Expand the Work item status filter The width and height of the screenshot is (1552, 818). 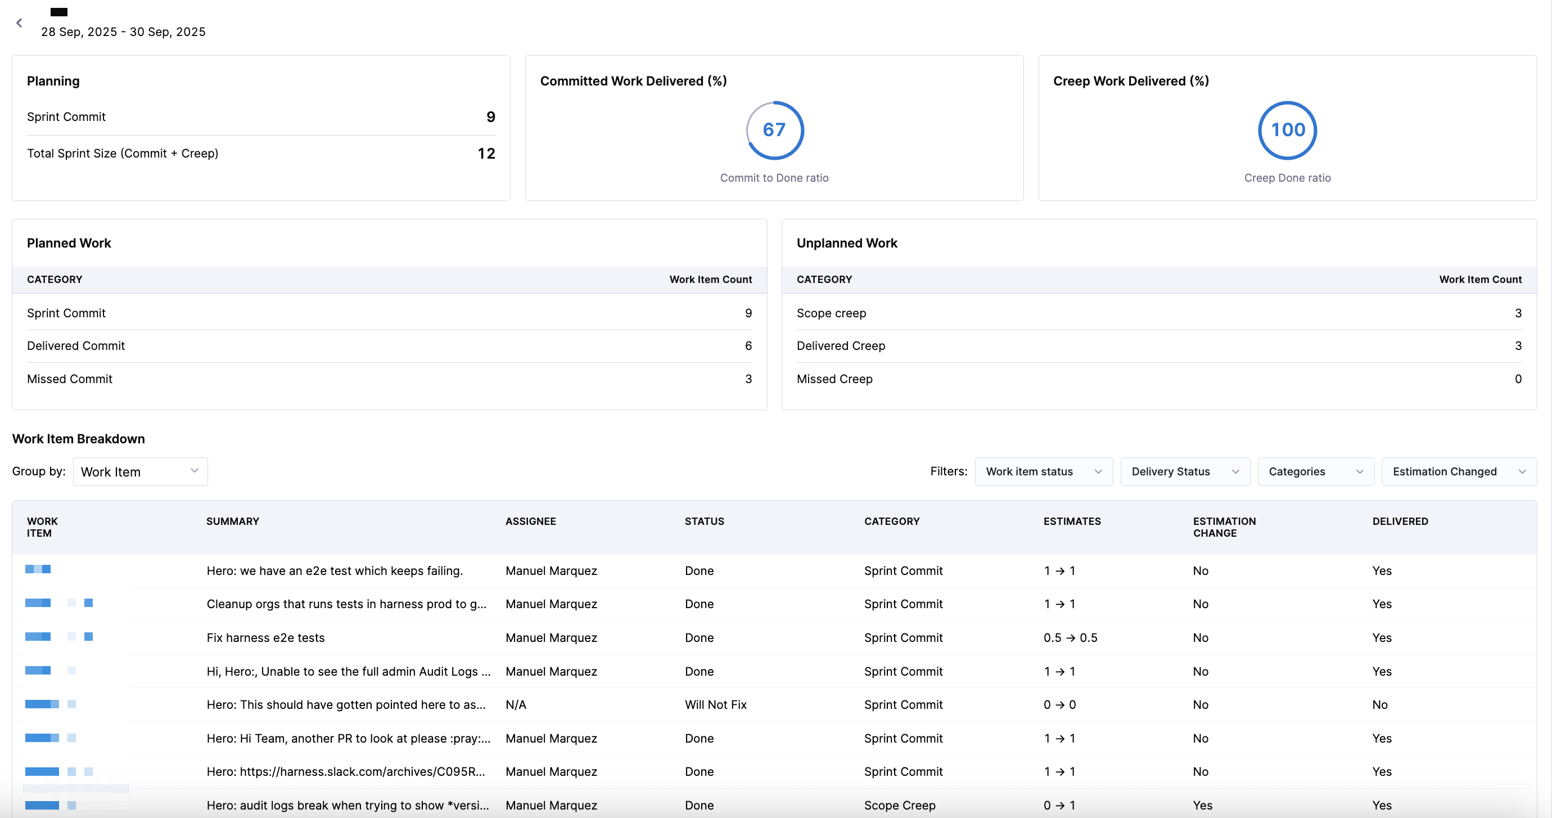[1043, 471]
